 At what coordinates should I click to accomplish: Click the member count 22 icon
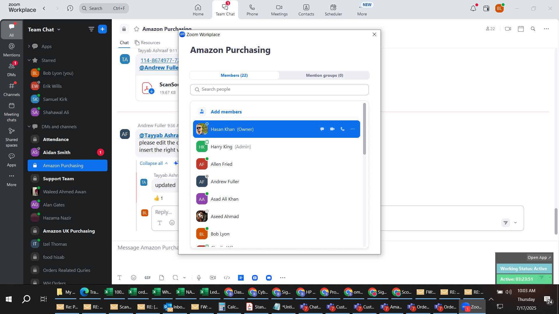click(490, 29)
